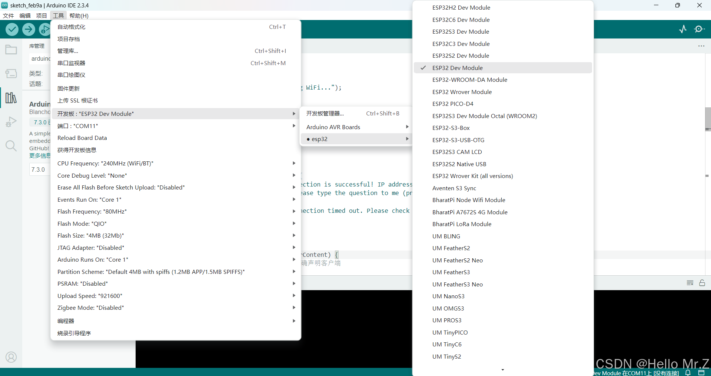Image resolution: width=711 pixels, height=376 pixels.
Task: Select ESP32 Wrover Module board
Action: click(503, 92)
